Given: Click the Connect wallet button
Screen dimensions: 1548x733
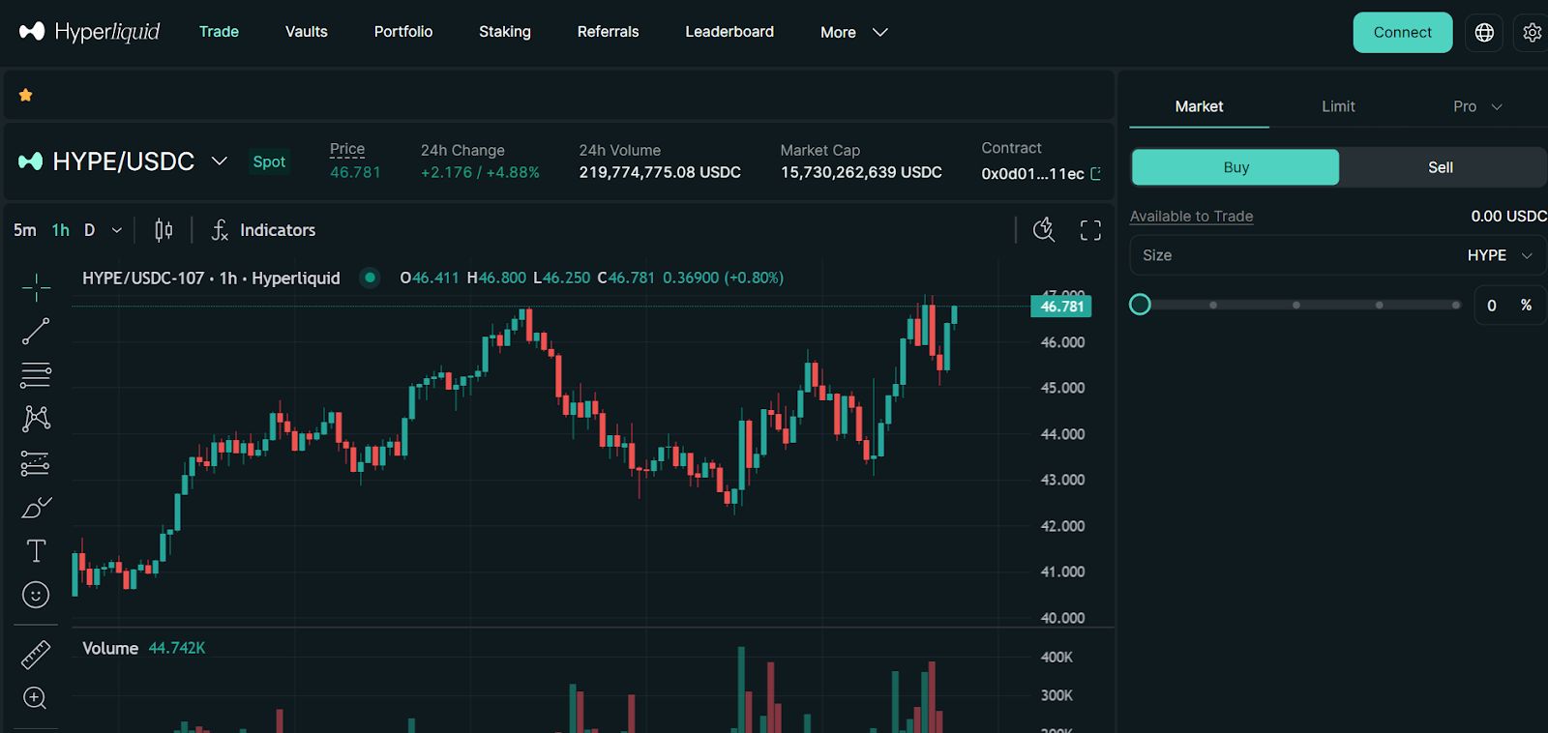Looking at the screenshot, I should [x=1402, y=33].
